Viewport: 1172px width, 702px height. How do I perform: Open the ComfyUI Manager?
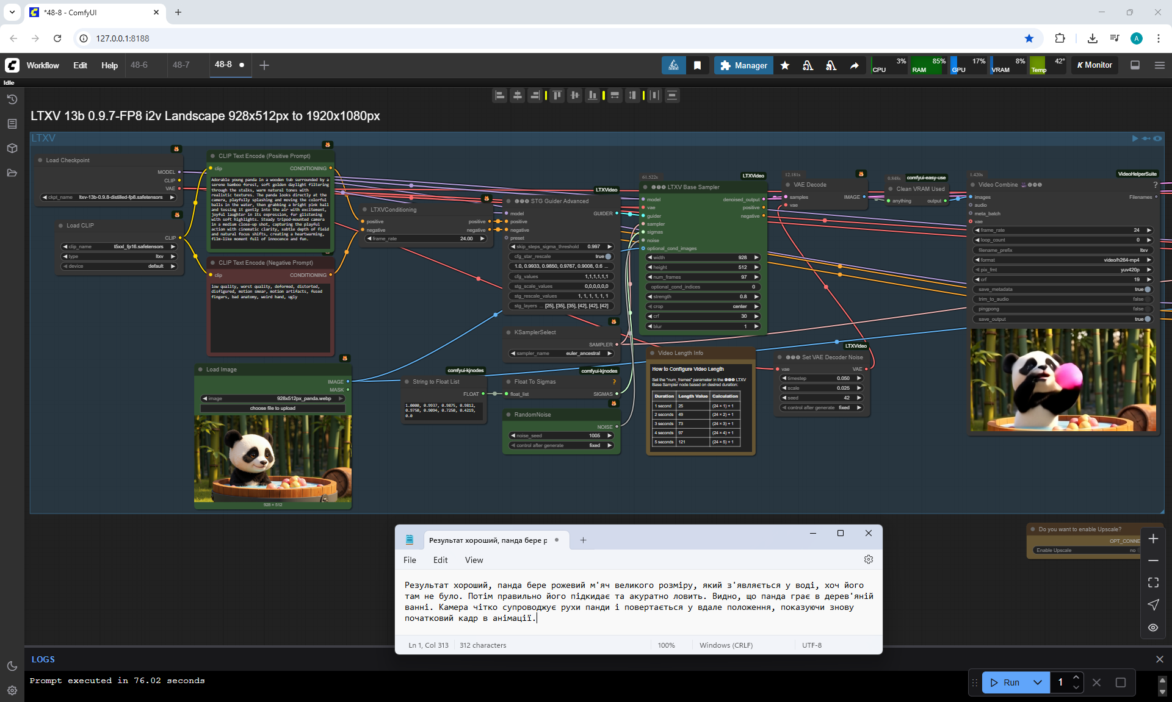click(743, 65)
